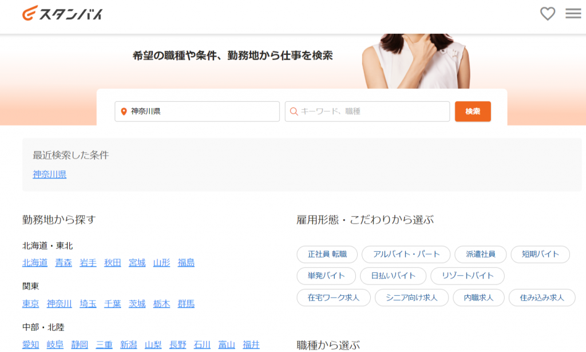586x352 pixels.
Task: Select 岩手 prefecture link
Action: click(88, 263)
